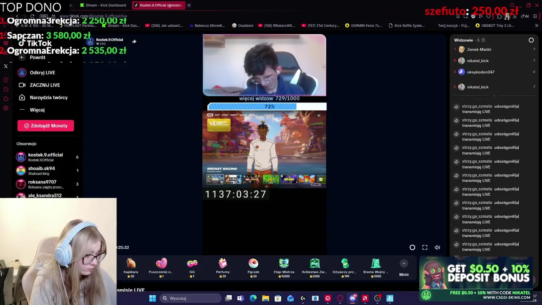
Task: Click the share arrow next to Kostek.9.Official
Action: (x=134, y=42)
